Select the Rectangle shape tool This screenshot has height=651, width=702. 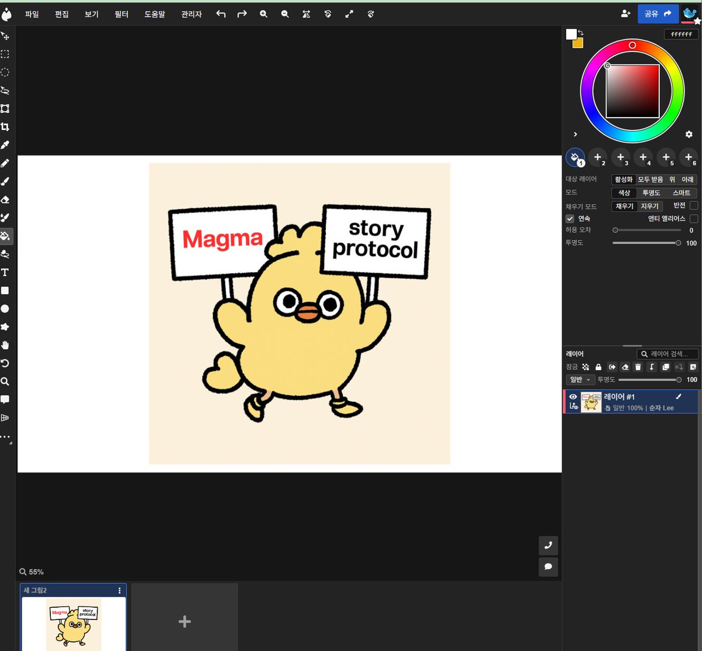tap(5, 291)
